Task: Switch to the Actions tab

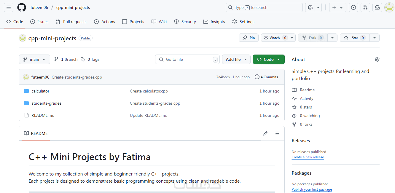Action: tap(104, 22)
